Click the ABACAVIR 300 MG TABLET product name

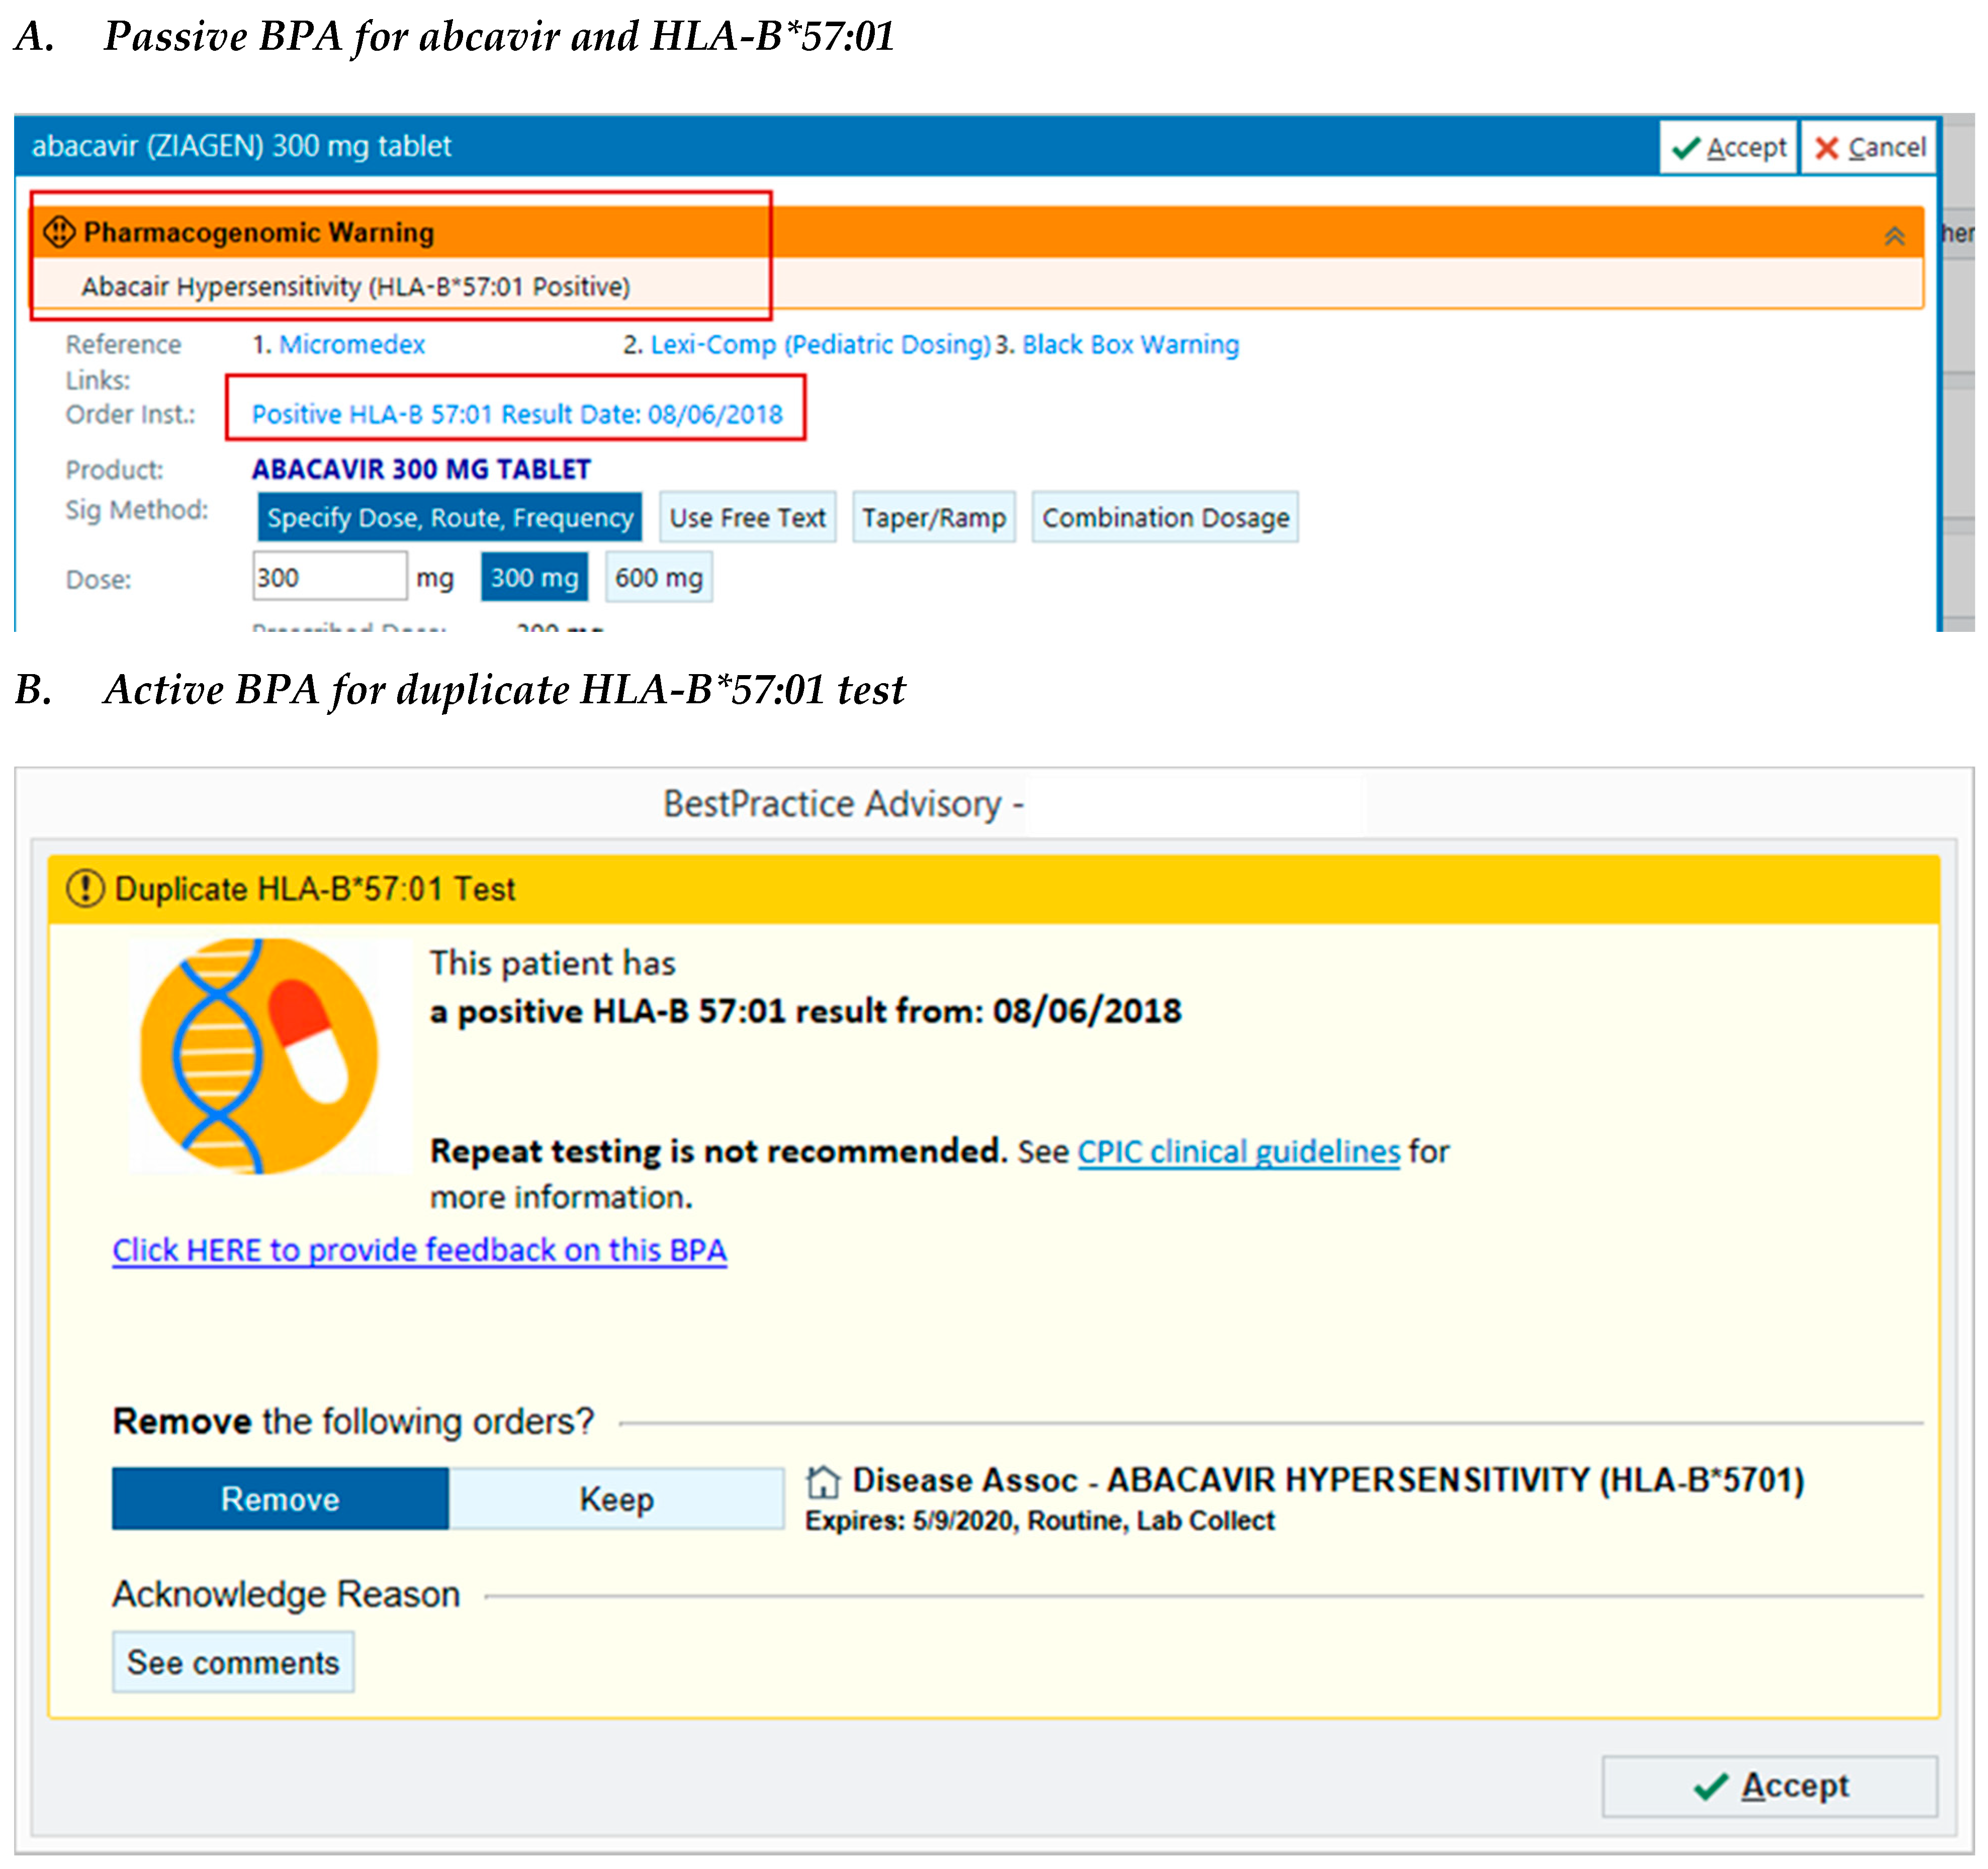pyautogui.click(x=421, y=470)
